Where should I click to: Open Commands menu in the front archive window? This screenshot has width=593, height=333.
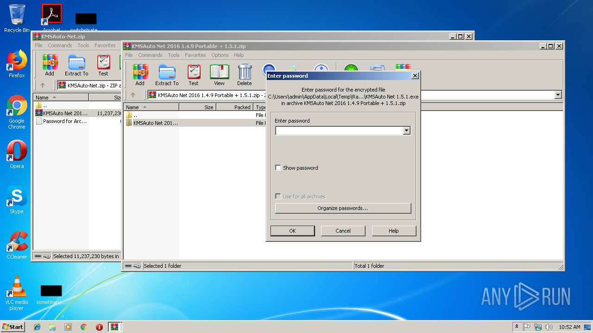coord(150,55)
